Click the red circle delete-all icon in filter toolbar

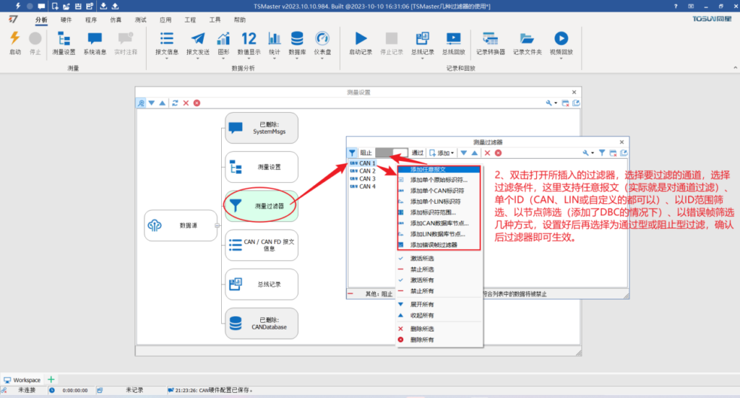click(498, 153)
